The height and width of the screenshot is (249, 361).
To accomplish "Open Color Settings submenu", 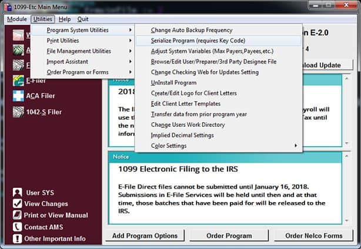I will 219,146.
